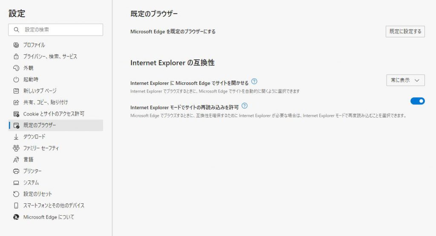Click help icon beside サイトを開かせる
The image size is (436, 236).
tap(254, 81)
